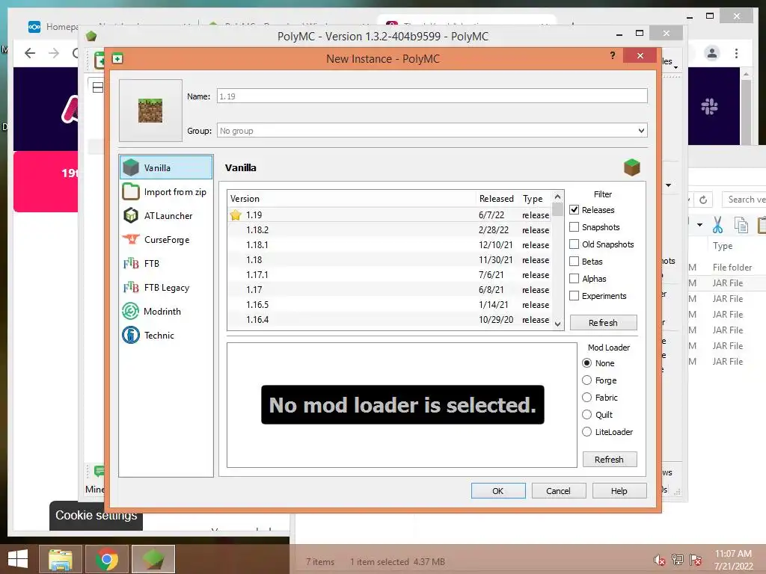Click Refresh under Mod Loader options
The image size is (766, 574).
pyautogui.click(x=610, y=460)
